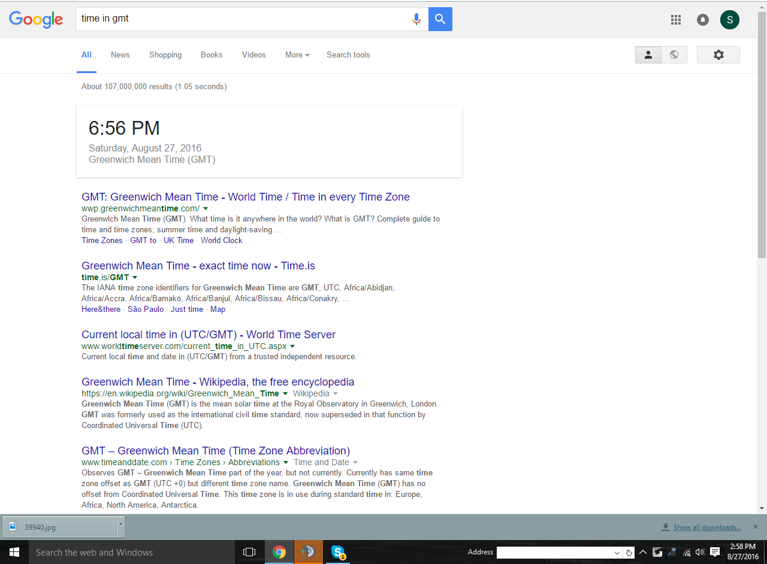Refresh the taskbar Address toolbar
The image size is (767, 564).
coord(629,553)
